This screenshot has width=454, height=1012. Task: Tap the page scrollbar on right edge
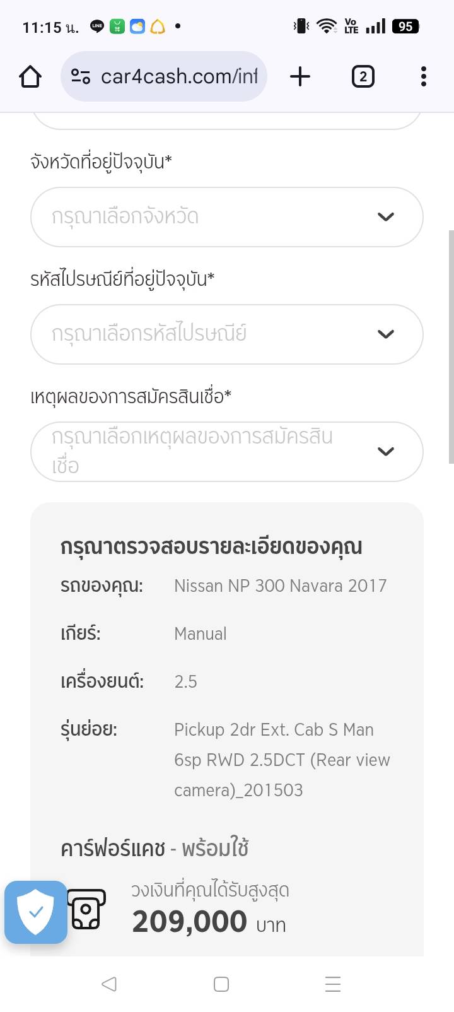click(x=451, y=347)
